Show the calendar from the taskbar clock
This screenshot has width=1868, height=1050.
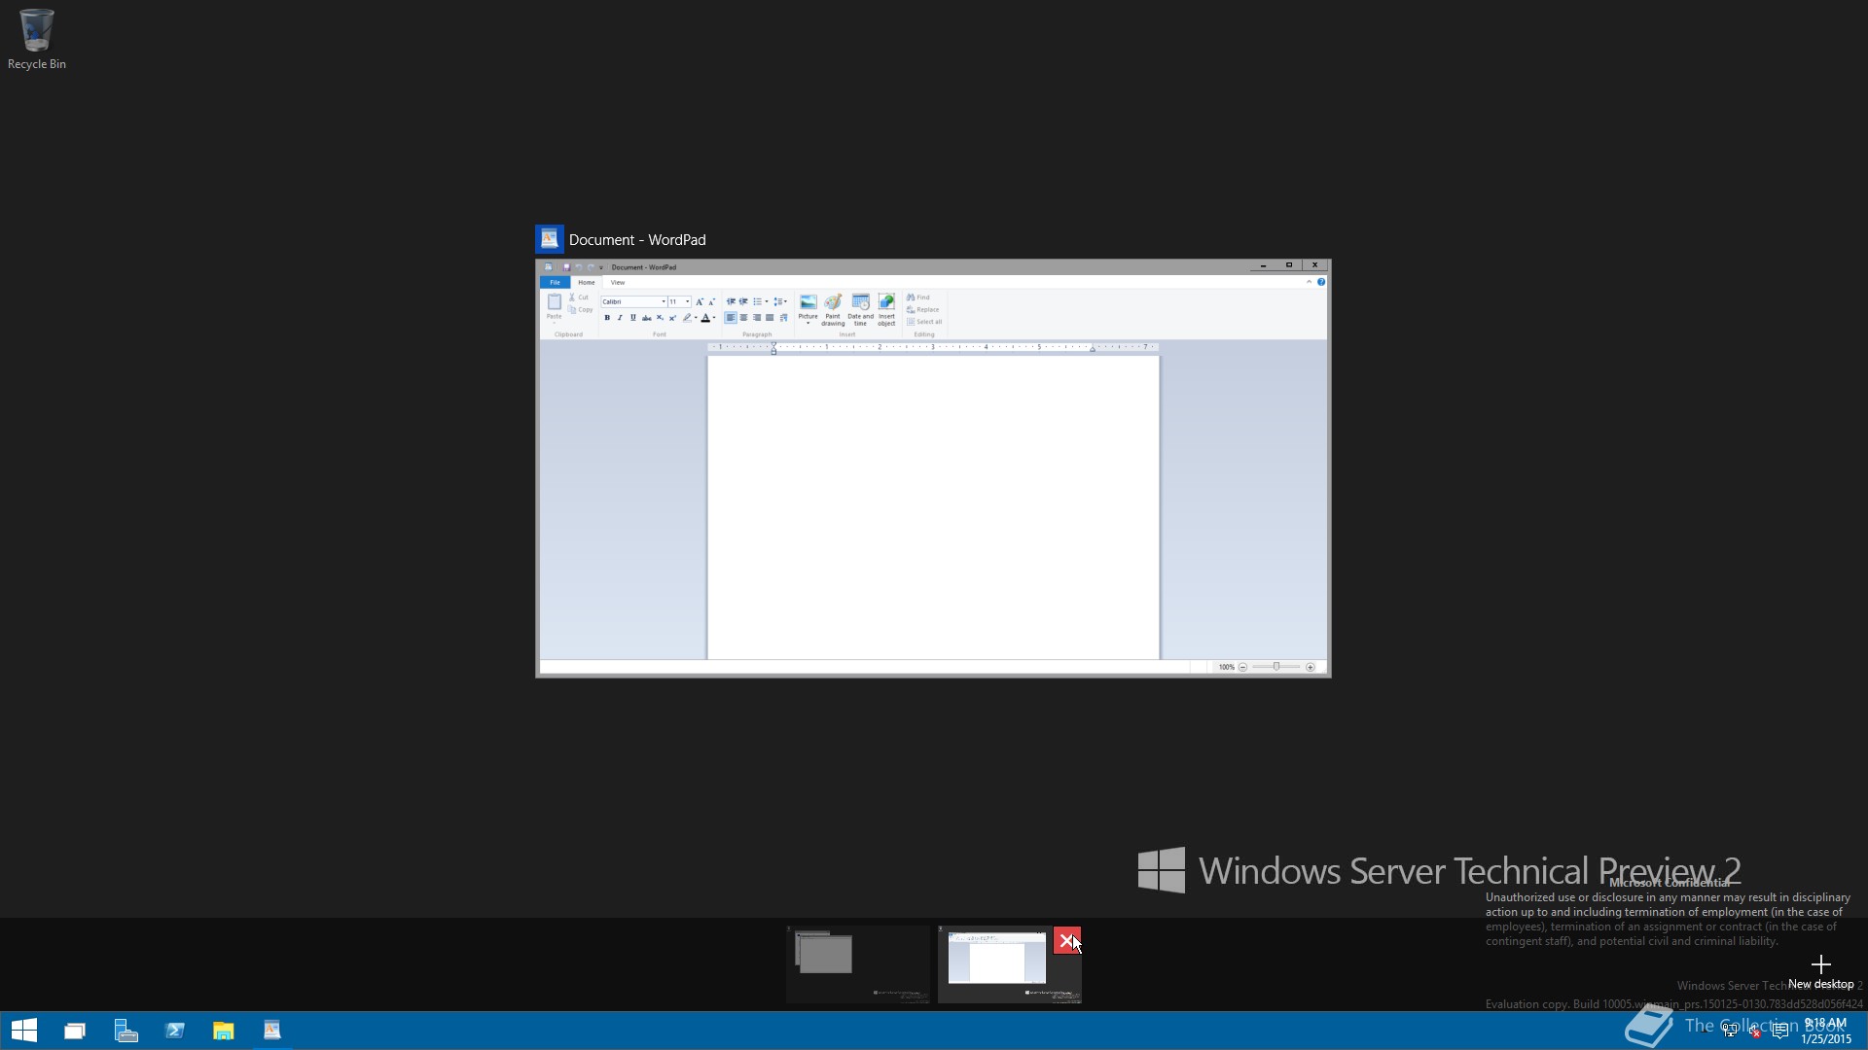1826,1031
